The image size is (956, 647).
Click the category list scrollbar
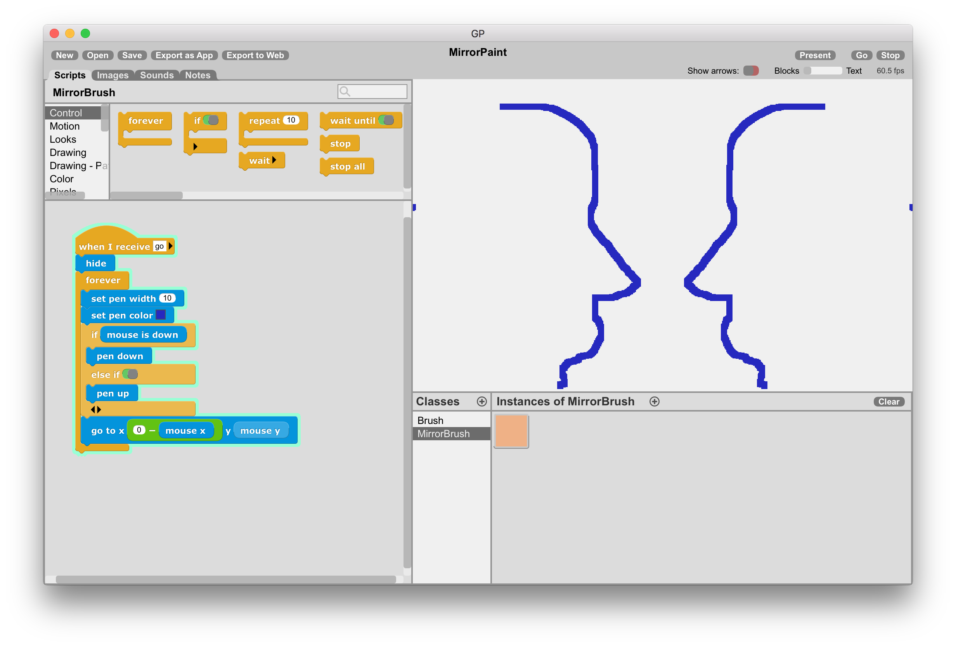[104, 118]
